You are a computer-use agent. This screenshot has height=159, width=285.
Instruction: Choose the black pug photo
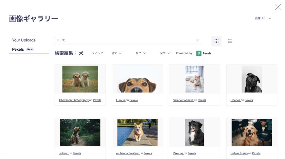click(x=252, y=79)
